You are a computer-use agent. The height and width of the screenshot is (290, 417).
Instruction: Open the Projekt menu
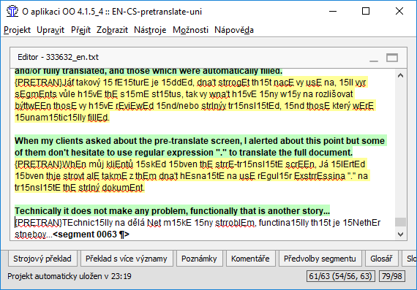click(x=18, y=30)
